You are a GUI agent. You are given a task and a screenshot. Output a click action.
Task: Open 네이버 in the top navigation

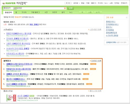(x=76, y=3)
